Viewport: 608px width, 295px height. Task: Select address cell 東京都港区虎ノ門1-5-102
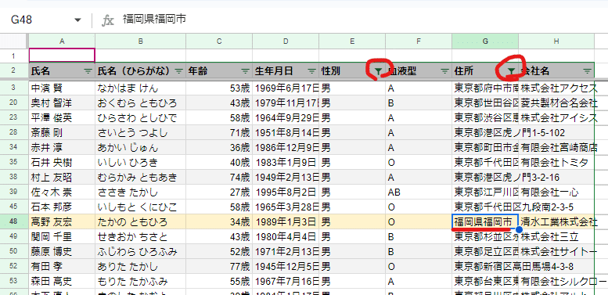485,133
